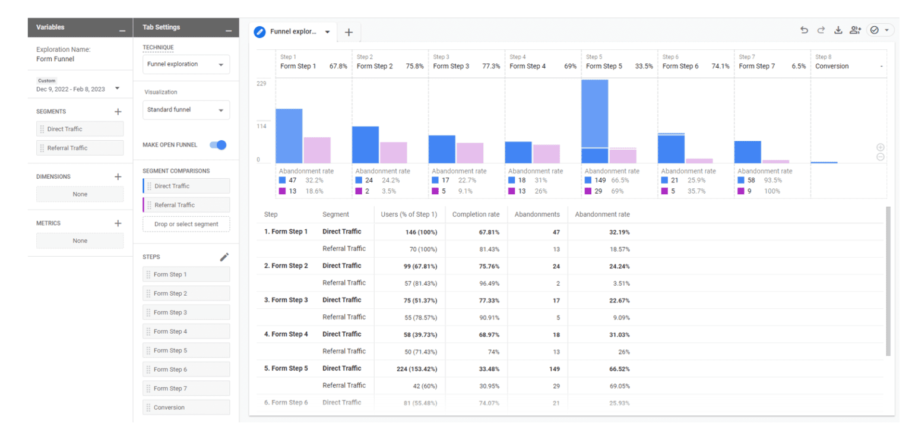Zoom out of the funnel chart
Viewport: 912px width, 436px height.
pyautogui.click(x=881, y=157)
